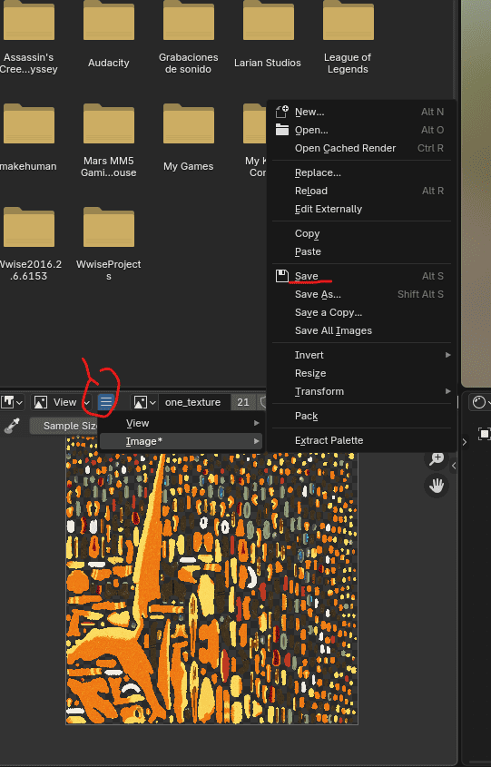Click the image user count 21 button

pos(243,402)
